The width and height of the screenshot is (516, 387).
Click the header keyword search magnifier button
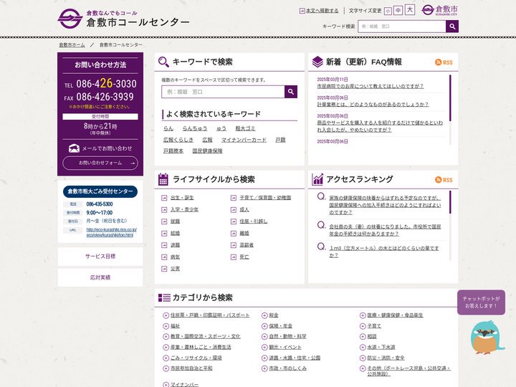click(x=452, y=27)
